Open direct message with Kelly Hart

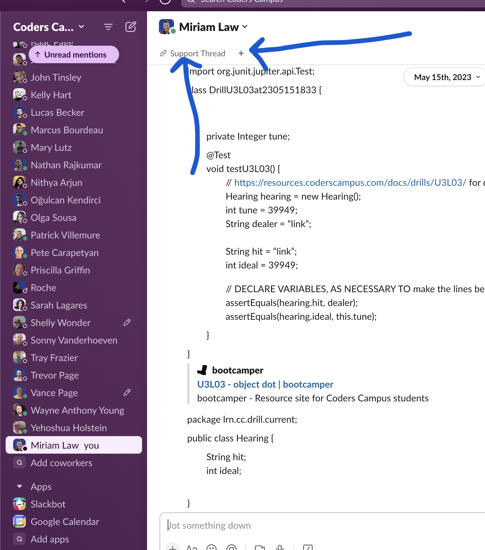click(74, 95)
